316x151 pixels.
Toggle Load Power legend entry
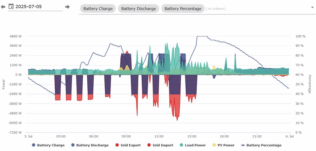tap(195, 145)
